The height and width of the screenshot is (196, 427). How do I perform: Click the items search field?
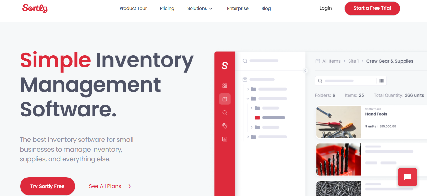tap(346, 81)
